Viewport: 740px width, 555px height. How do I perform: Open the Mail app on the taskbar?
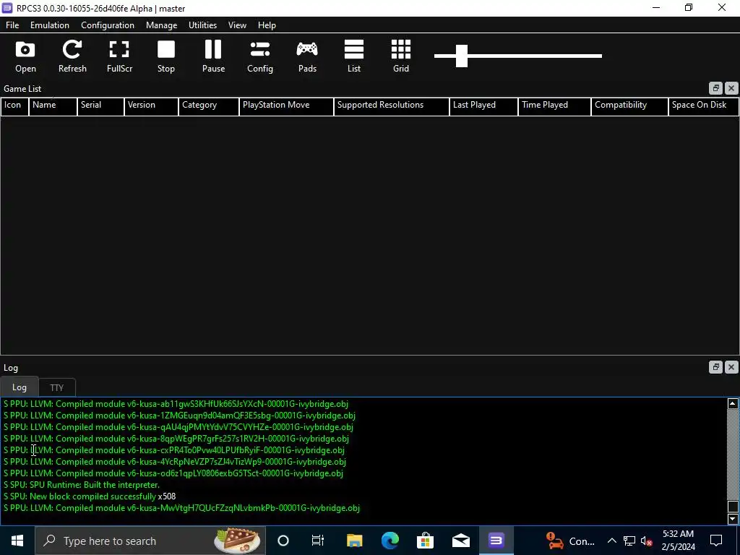(x=460, y=541)
